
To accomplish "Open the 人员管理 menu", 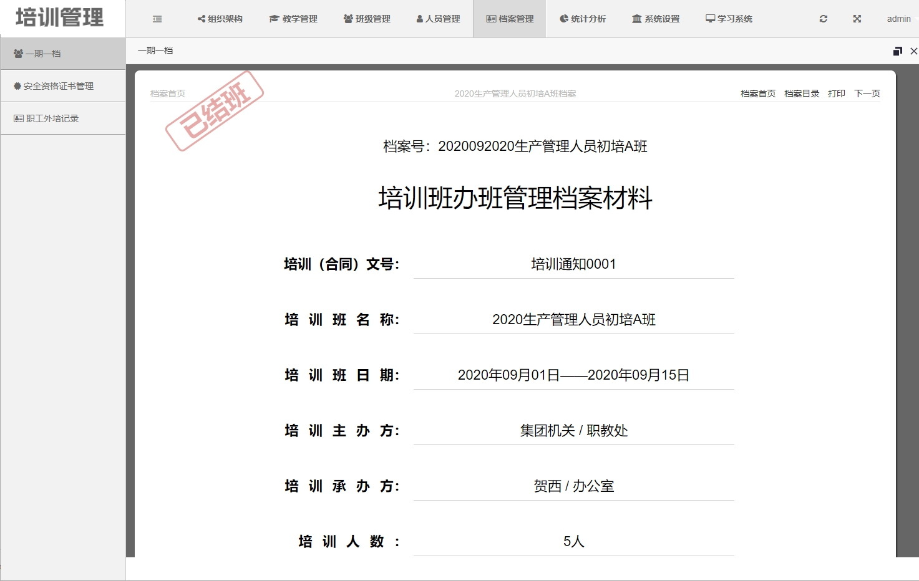I will 438,19.
